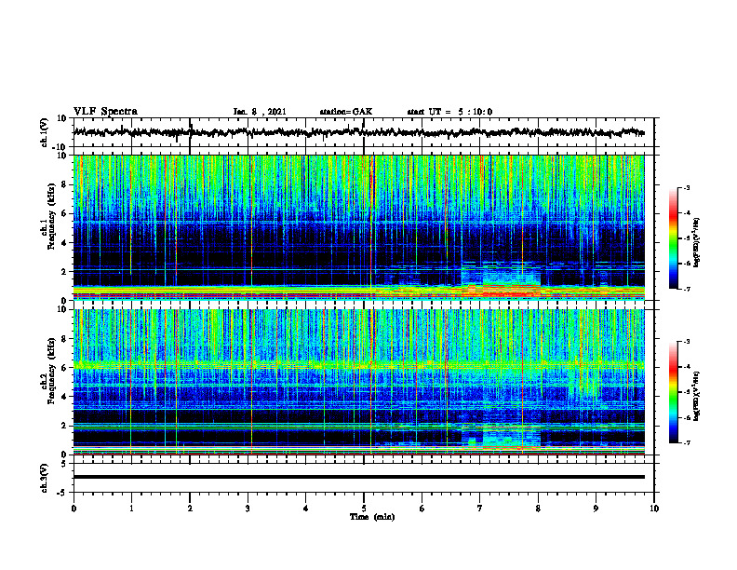
Task: Click the yellow-green 6 kHz band in ch.2 spectrogram
Action: [358, 364]
